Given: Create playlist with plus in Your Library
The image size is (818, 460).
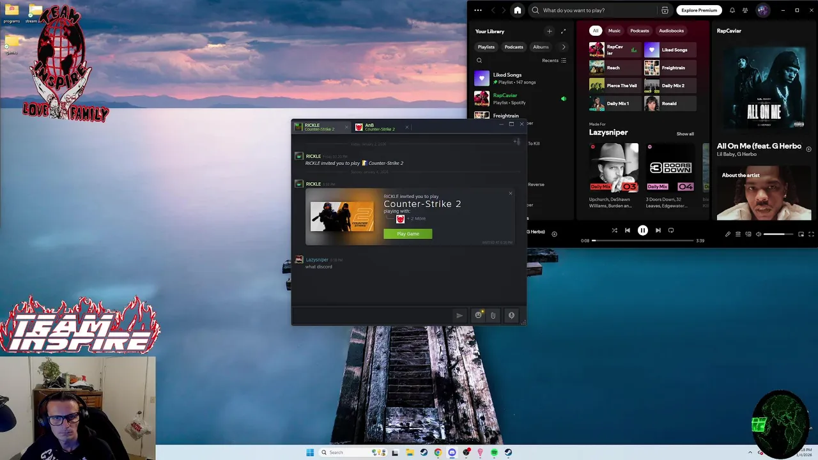Looking at the screenshot, I should 549,31.
